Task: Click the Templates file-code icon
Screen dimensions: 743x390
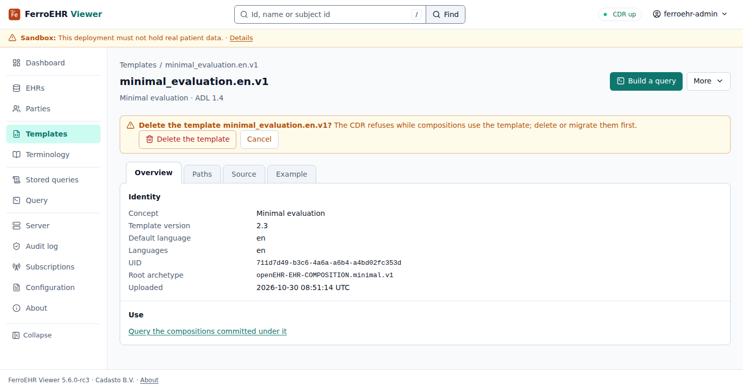Action: [17, 134]
